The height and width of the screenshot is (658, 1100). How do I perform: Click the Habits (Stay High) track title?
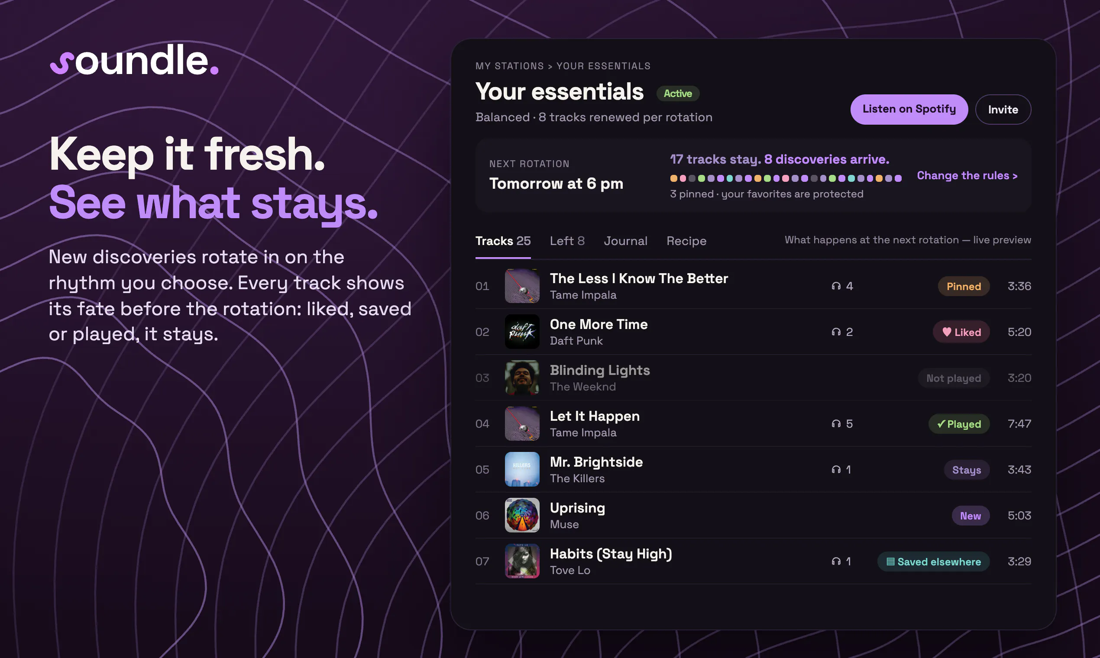[611, 554]
